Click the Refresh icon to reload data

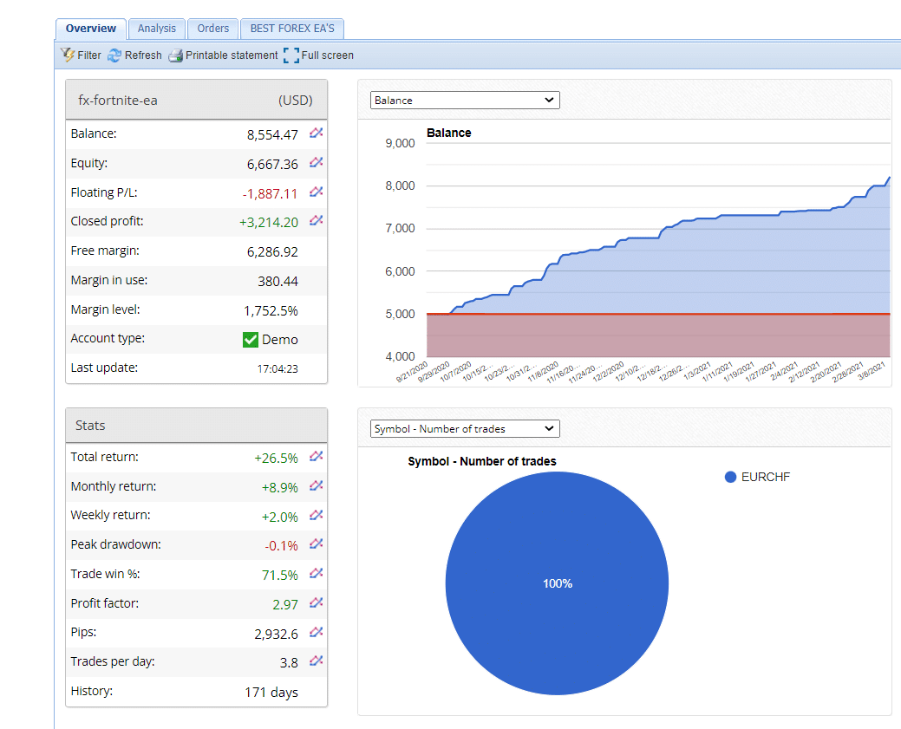point(134,55)
